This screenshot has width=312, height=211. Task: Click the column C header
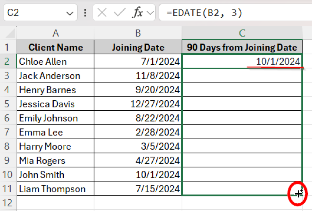242,33
